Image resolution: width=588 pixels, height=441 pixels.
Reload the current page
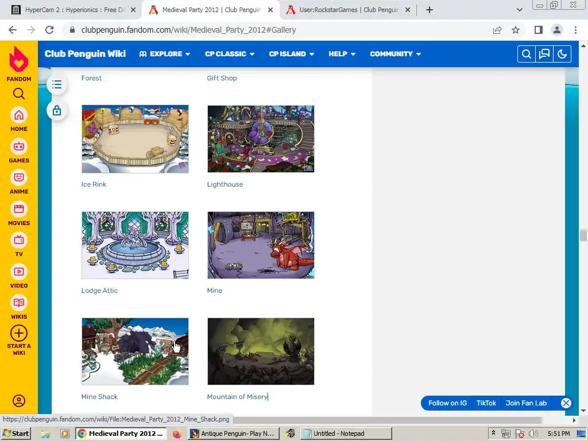[x=49, y=30]
